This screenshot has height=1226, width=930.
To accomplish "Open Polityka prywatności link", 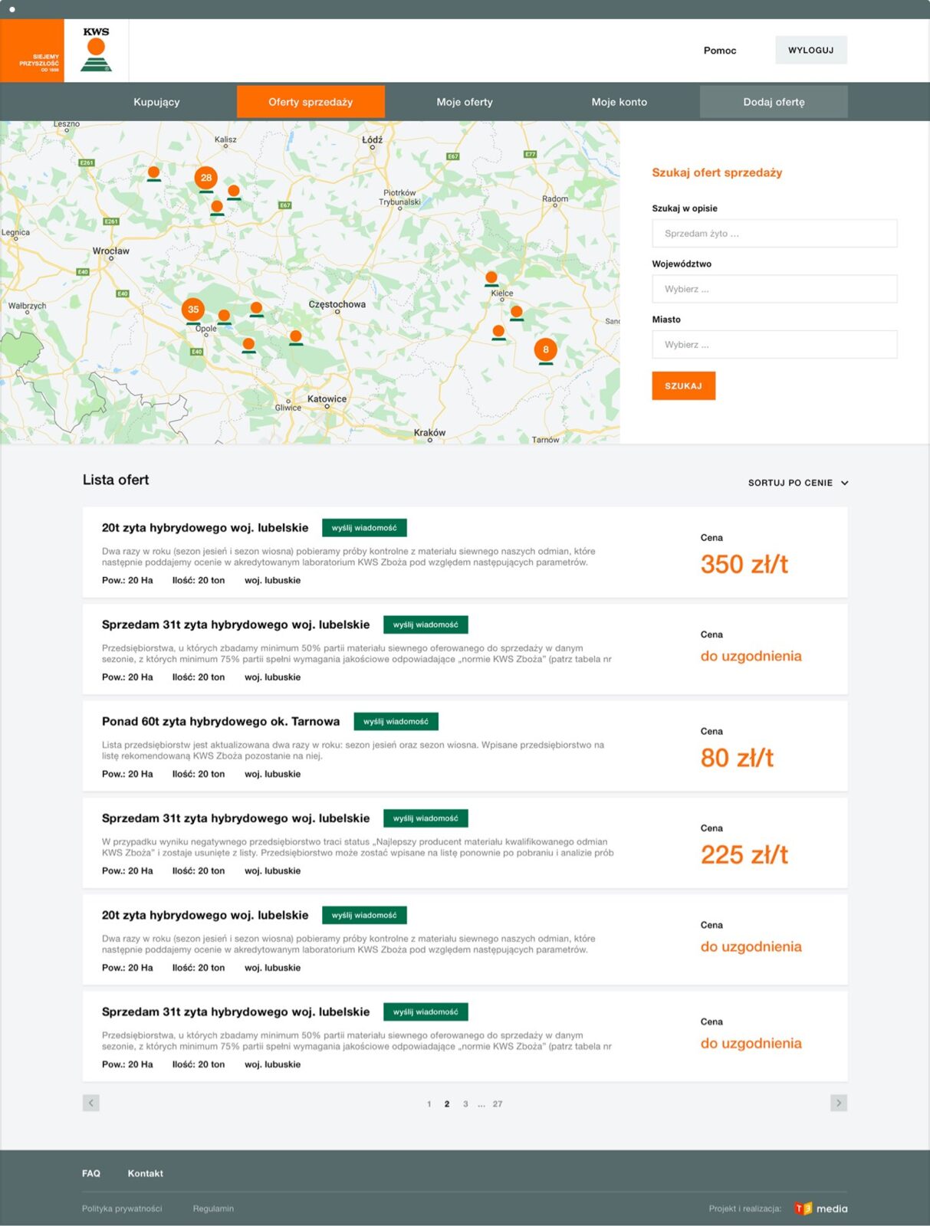I will coord(122,1209).
